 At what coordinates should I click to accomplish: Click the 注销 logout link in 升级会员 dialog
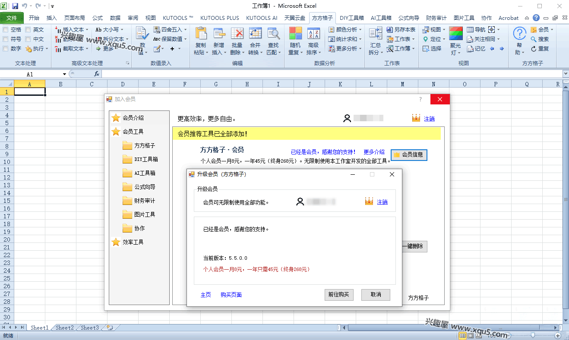click(382, 202)
